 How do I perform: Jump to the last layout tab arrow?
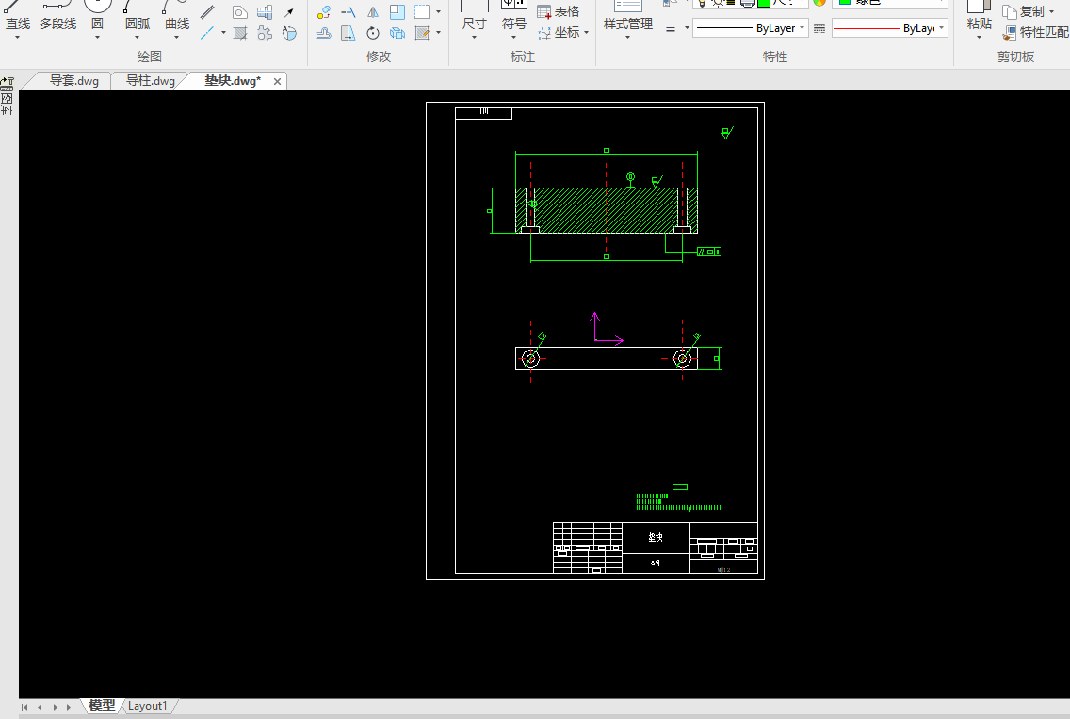[x=70, y=707]
